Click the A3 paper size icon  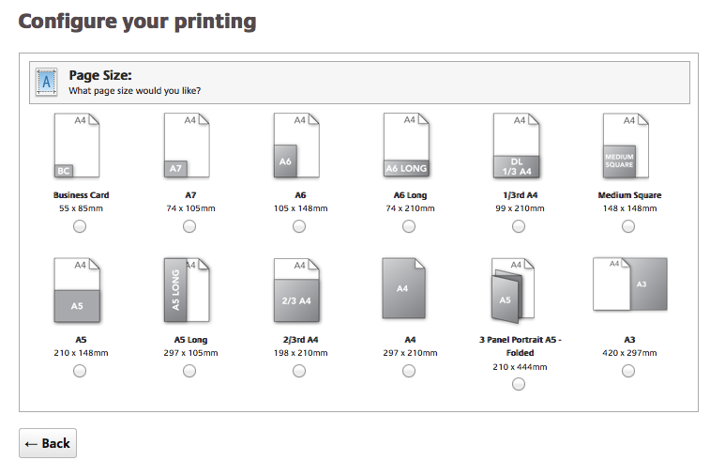[628, 284]
